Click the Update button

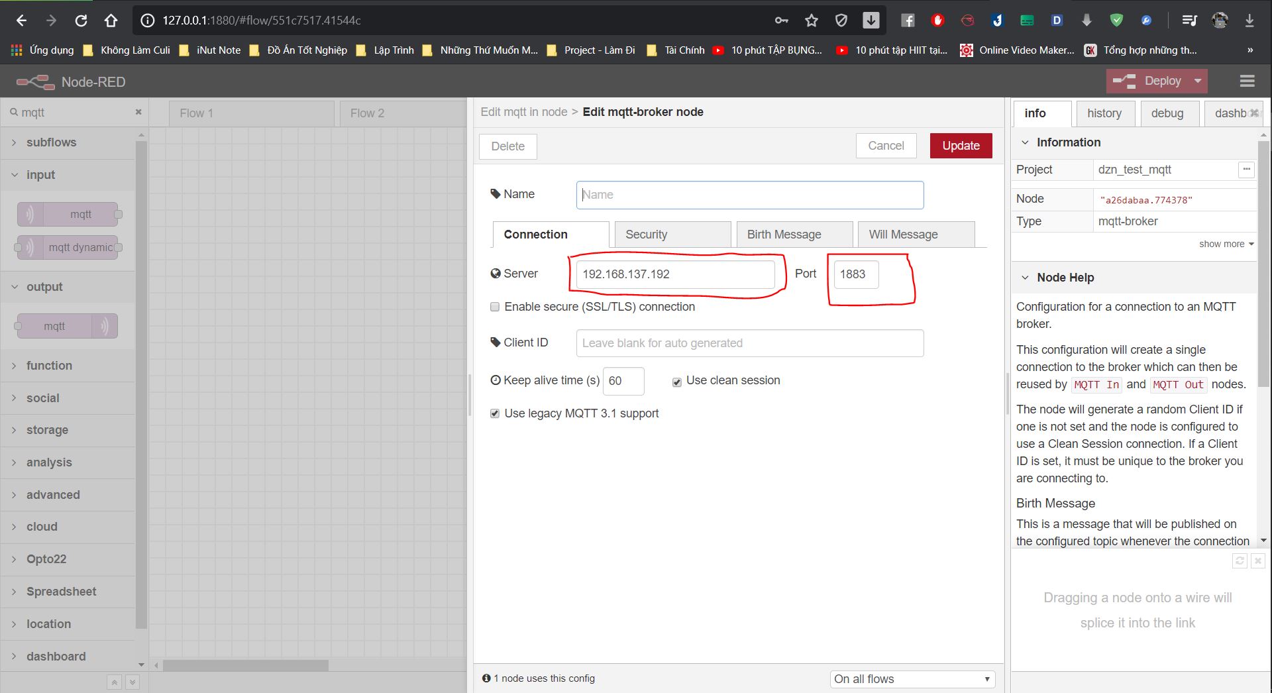(961, 146)
